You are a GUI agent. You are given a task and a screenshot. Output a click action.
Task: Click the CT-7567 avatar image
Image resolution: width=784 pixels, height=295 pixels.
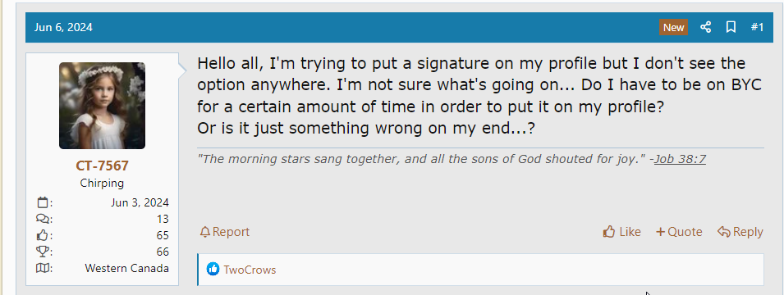[x=102, y=106]
